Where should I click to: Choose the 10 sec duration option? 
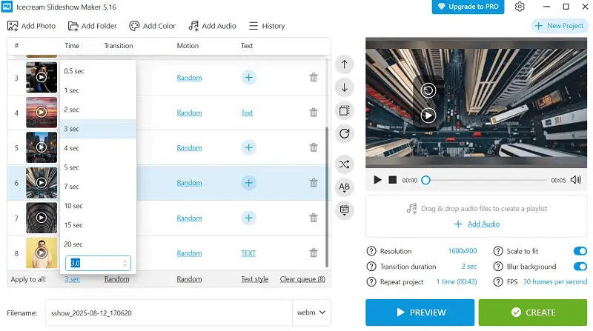coord(73,206)
